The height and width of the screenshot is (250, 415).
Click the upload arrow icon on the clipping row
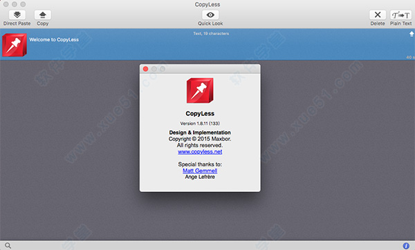412,34
